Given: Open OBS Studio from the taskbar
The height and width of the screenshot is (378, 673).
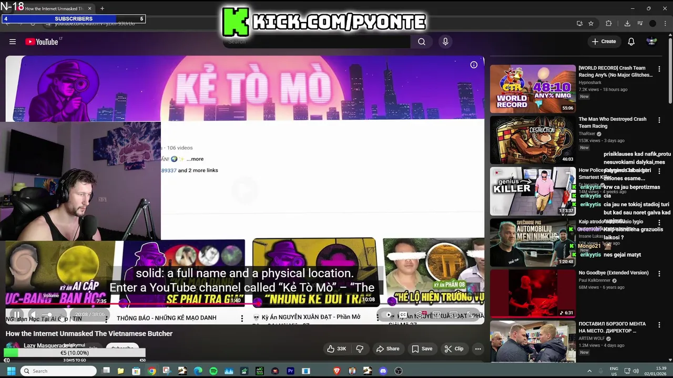Looking at the screenshot, I should 399,371.
